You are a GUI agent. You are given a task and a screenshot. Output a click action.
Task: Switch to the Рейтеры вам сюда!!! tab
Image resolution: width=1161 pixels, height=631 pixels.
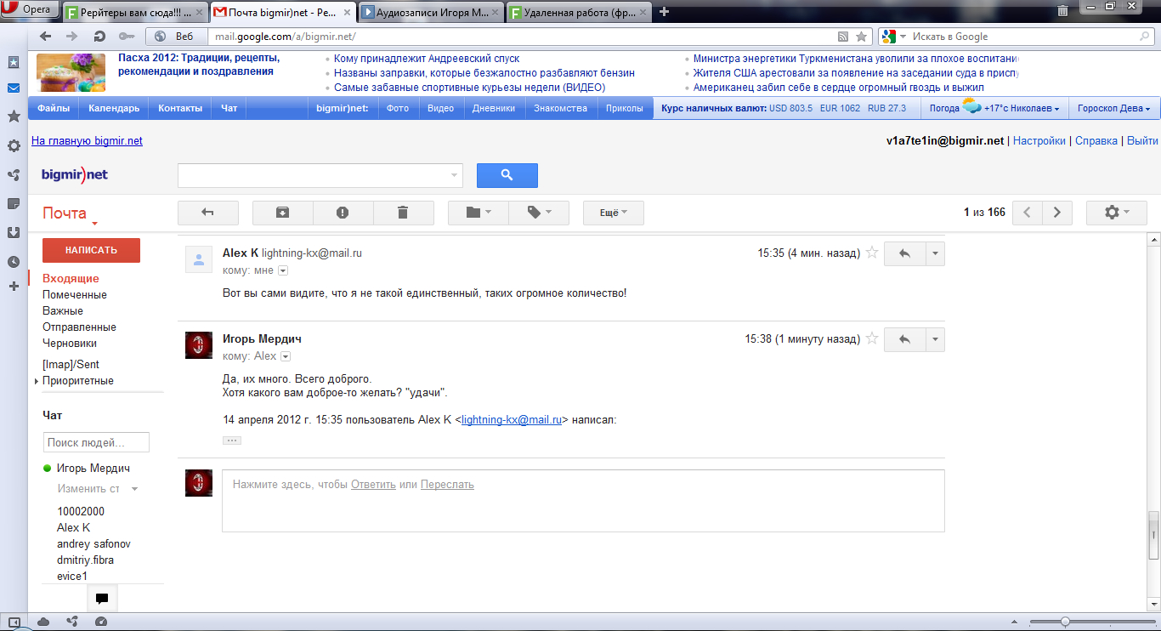point(135,13)
